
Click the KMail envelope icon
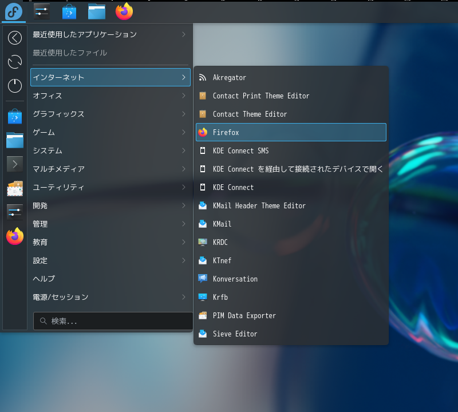click(203, 224)
